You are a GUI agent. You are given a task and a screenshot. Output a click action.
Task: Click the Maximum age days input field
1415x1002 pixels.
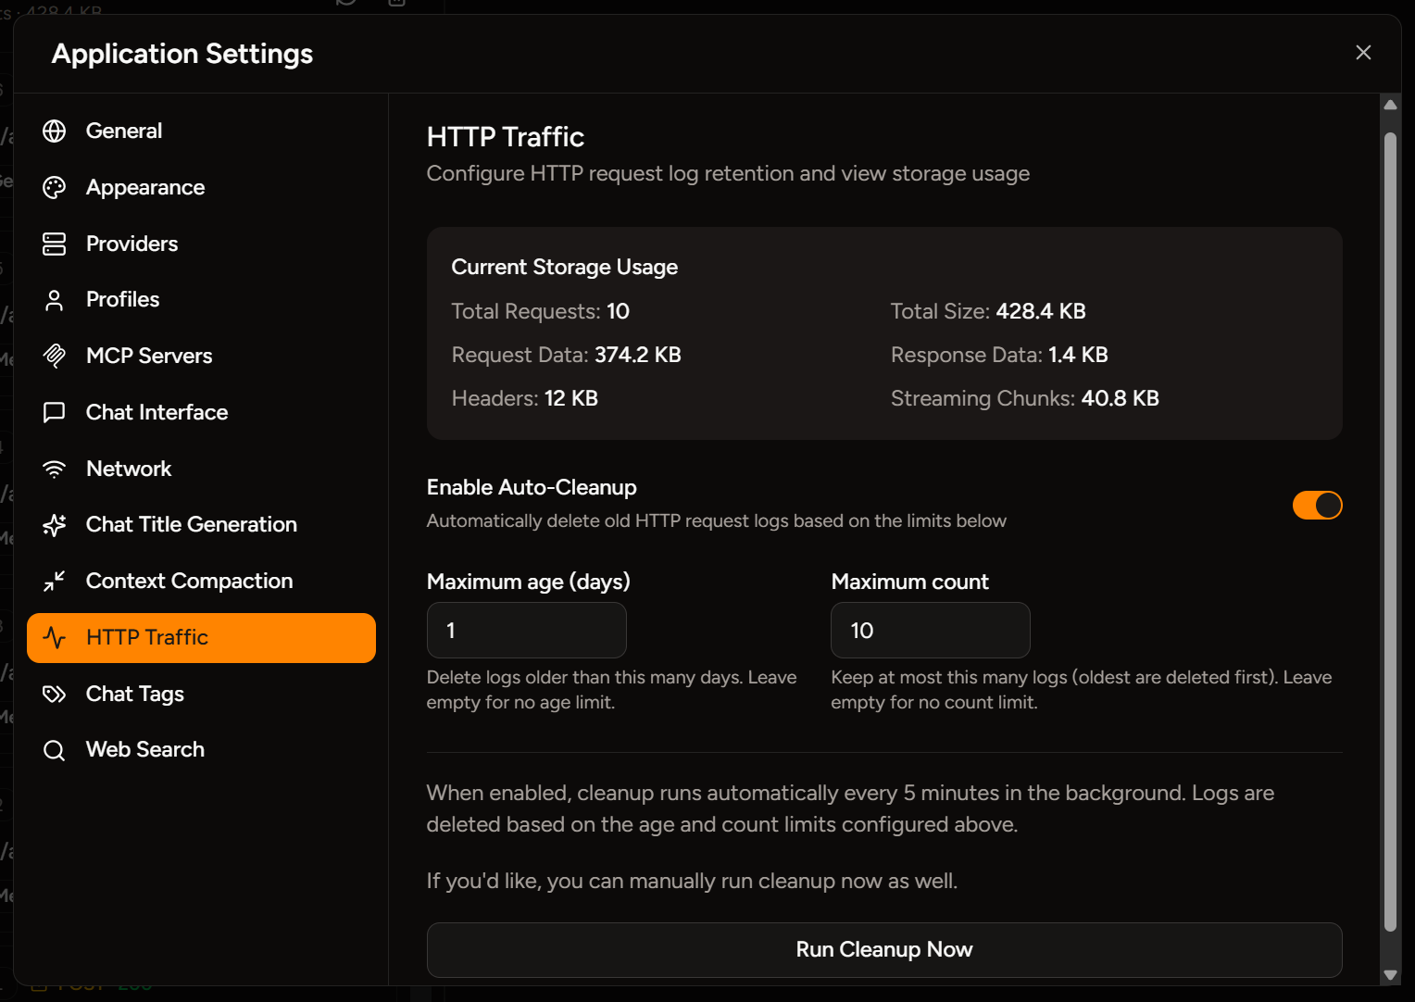coord(526,630)
